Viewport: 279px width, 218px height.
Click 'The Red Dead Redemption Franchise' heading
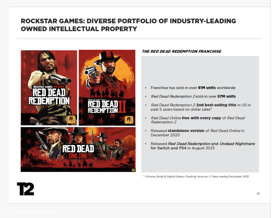(x=182, y=51)
